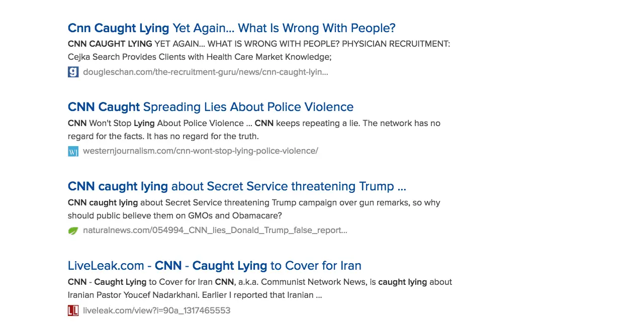636x328 pixels.
Task: Click "Iranian Pastor Youcef Nadarkhani" snippet line
Action: click(x=194, y=295)
